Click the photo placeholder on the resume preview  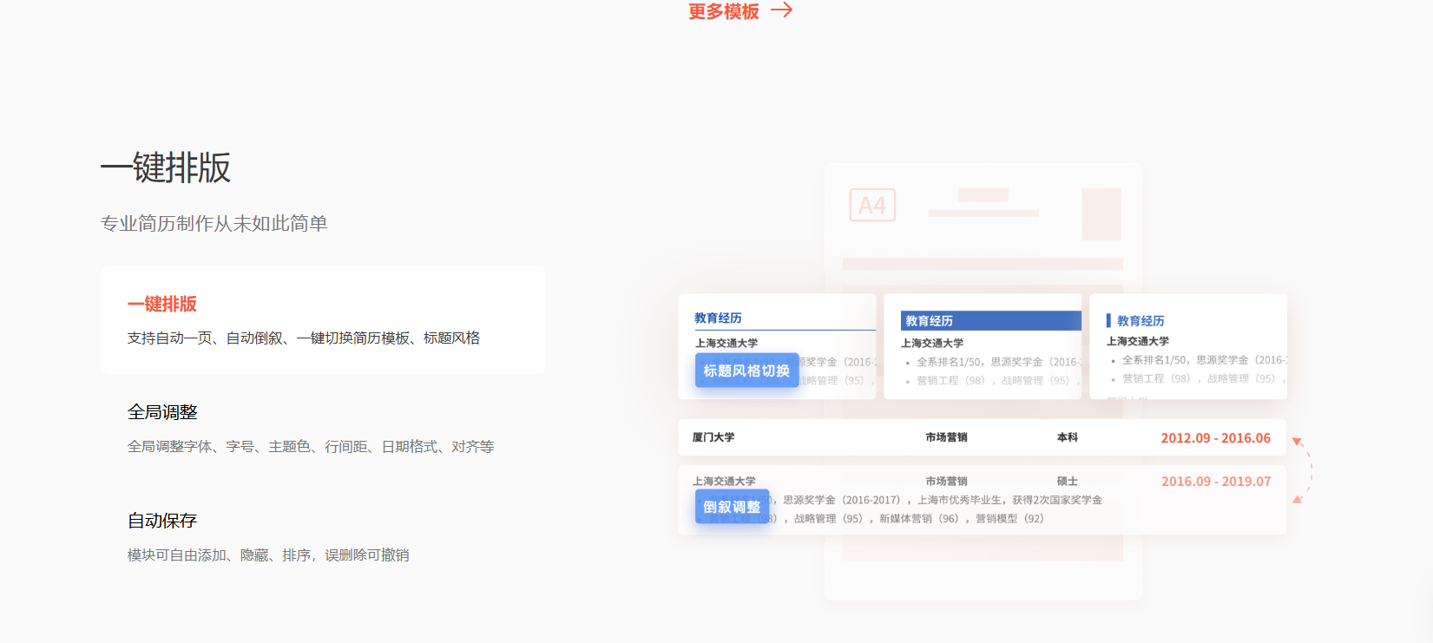tap(1101, 214)
